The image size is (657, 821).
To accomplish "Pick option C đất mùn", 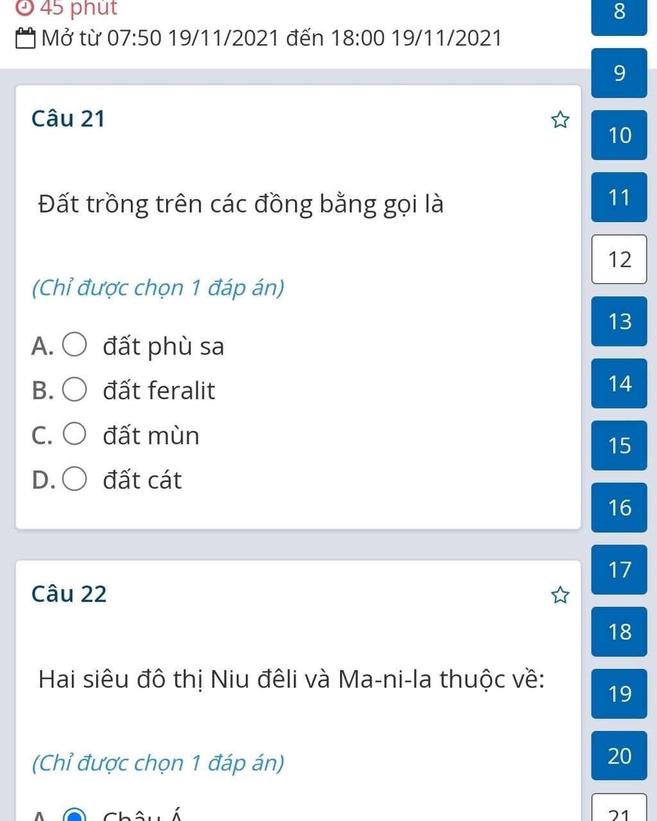I will click(74, 434).
